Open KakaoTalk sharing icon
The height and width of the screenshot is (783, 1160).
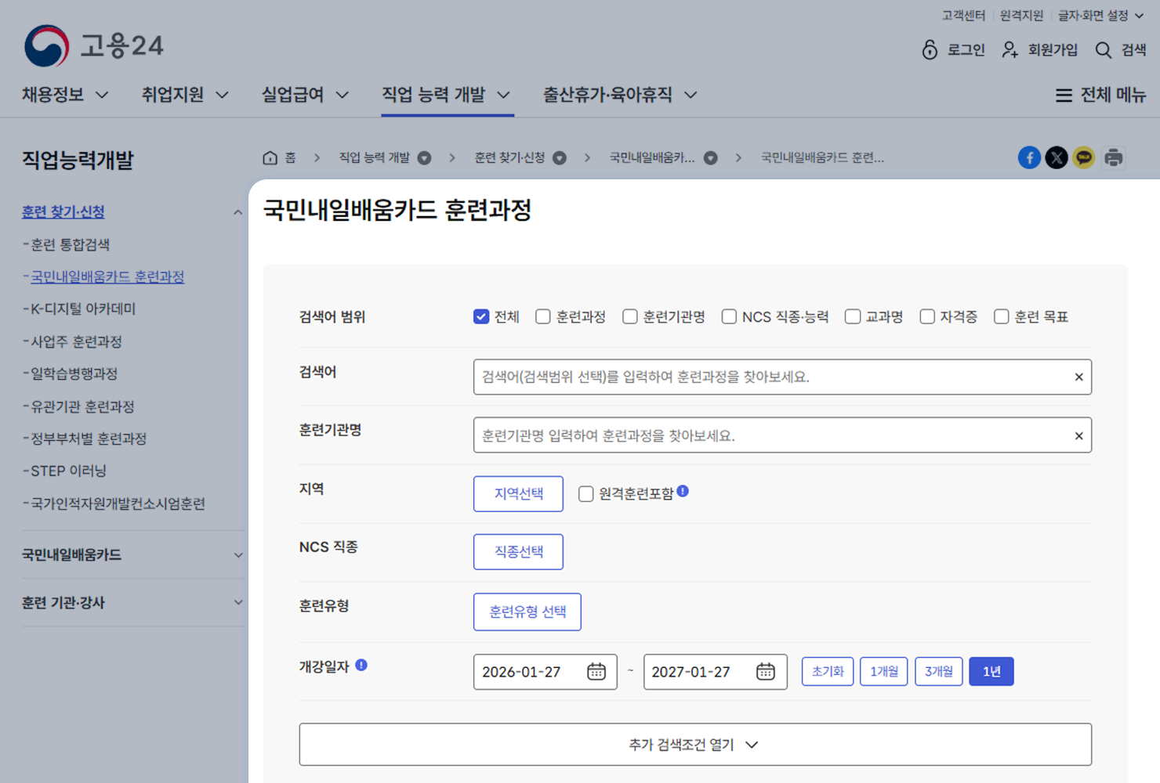coord(1084,157)
